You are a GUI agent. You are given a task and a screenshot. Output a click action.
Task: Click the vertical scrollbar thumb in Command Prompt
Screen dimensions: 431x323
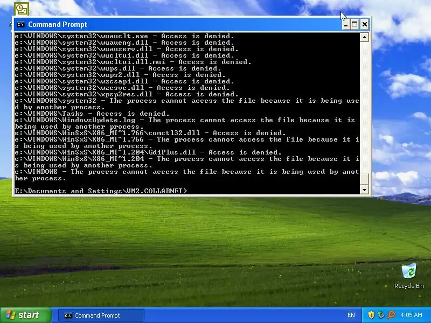pos(364,179)
